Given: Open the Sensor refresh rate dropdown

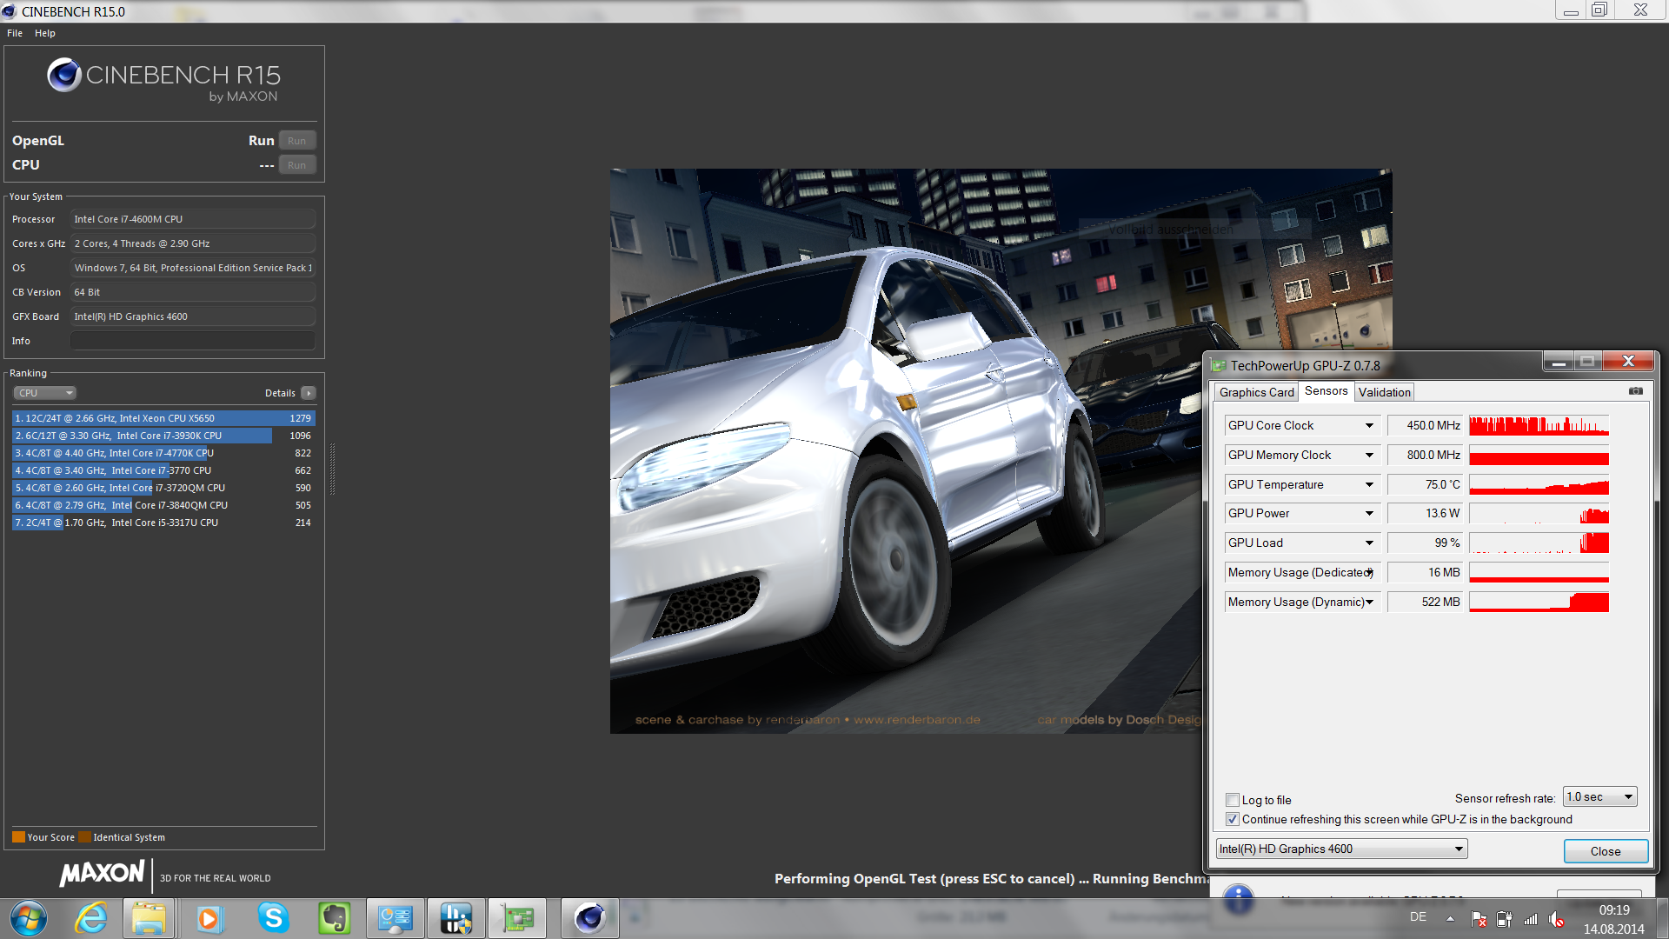Looking at the screenshot, I should pyautogui.click(x=1599, y=796).
